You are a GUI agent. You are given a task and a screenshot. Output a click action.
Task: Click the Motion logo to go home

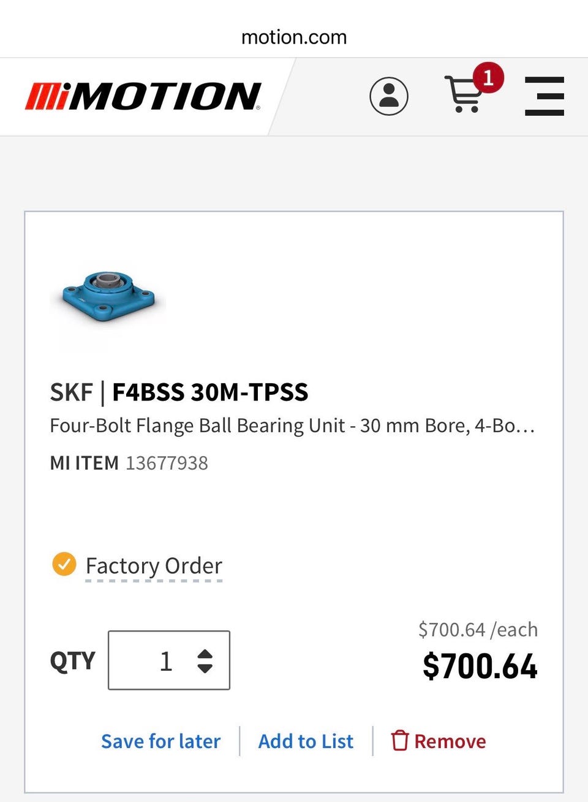[x=143, y=97]
